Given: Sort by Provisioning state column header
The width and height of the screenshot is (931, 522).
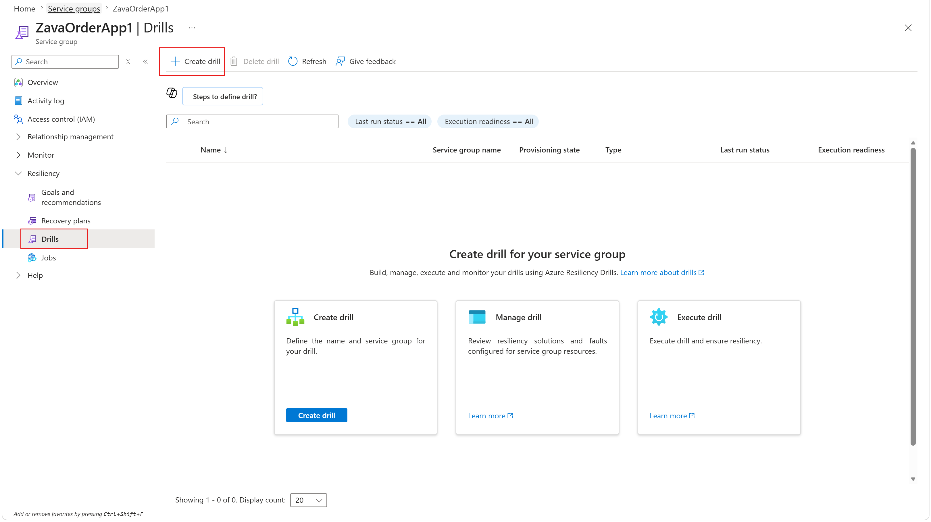Looking at the screenshot, I should pyautogui.click(x=549, y=150).
